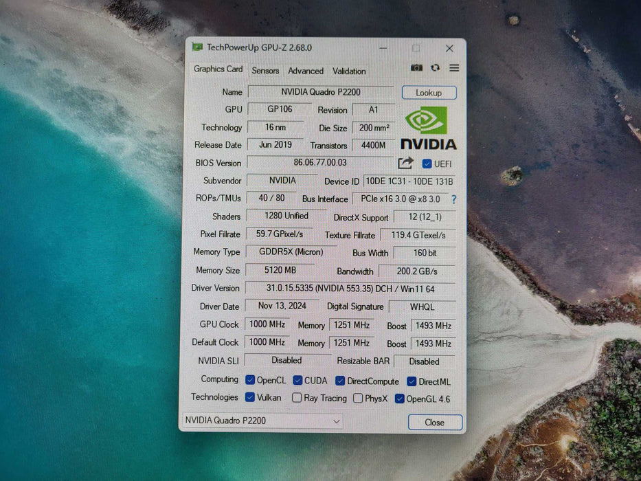Viewport: 641px width, 481px height.
Task: Click the blue question mark beside Bus Interface
Action: [x=454, y=199]
